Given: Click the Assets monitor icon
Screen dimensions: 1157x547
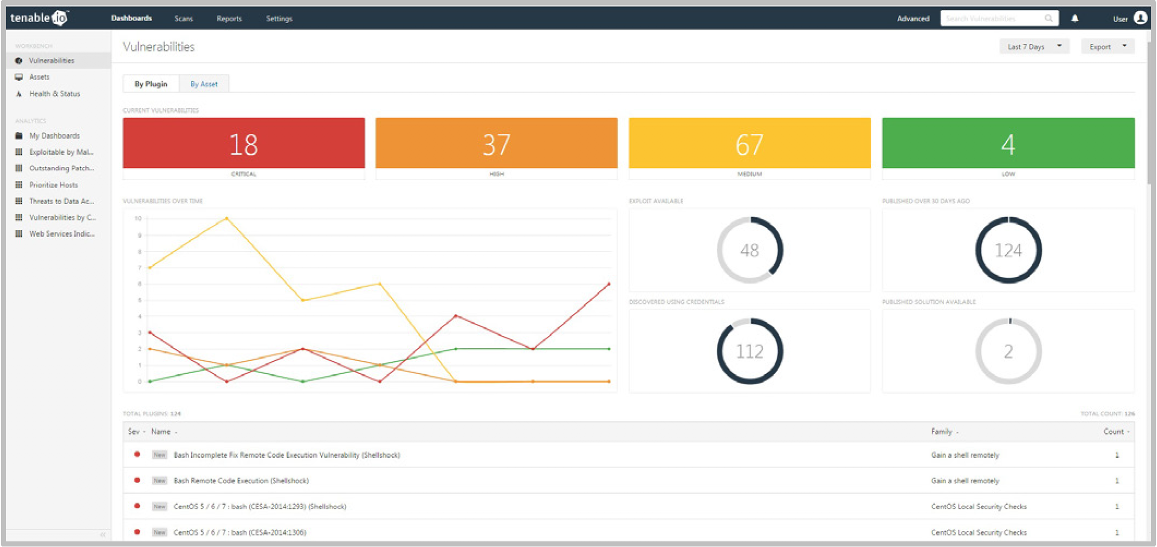Looking at the screenshot, I should pyautogui.click(x=19, y=77).
